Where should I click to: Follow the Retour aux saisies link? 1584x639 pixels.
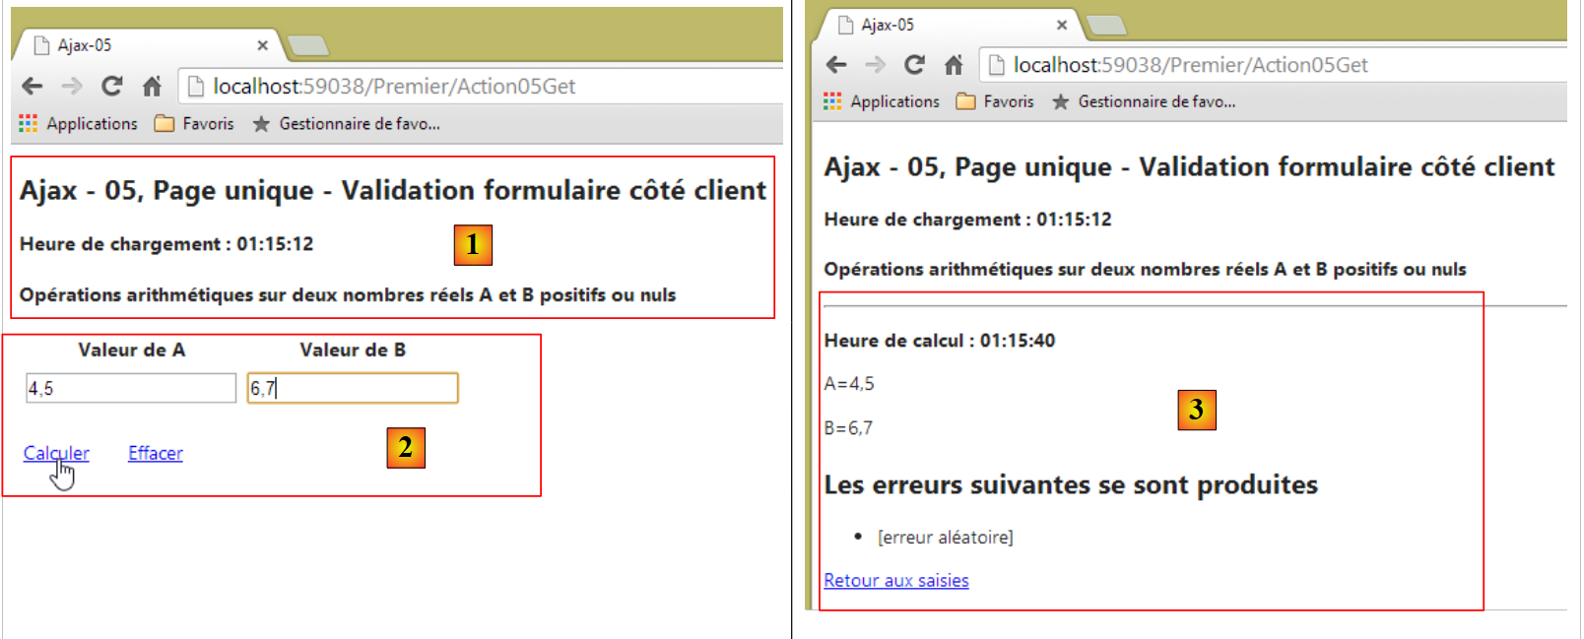tap(895, 581)
